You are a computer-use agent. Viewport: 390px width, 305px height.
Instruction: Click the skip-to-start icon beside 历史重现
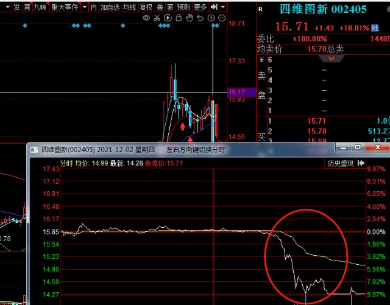(361, 163)
